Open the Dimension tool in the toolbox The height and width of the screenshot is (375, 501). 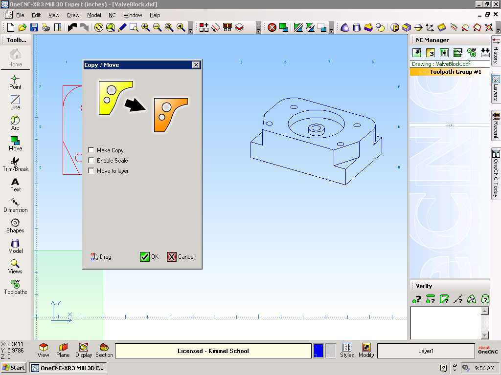(x=15, y=205)
